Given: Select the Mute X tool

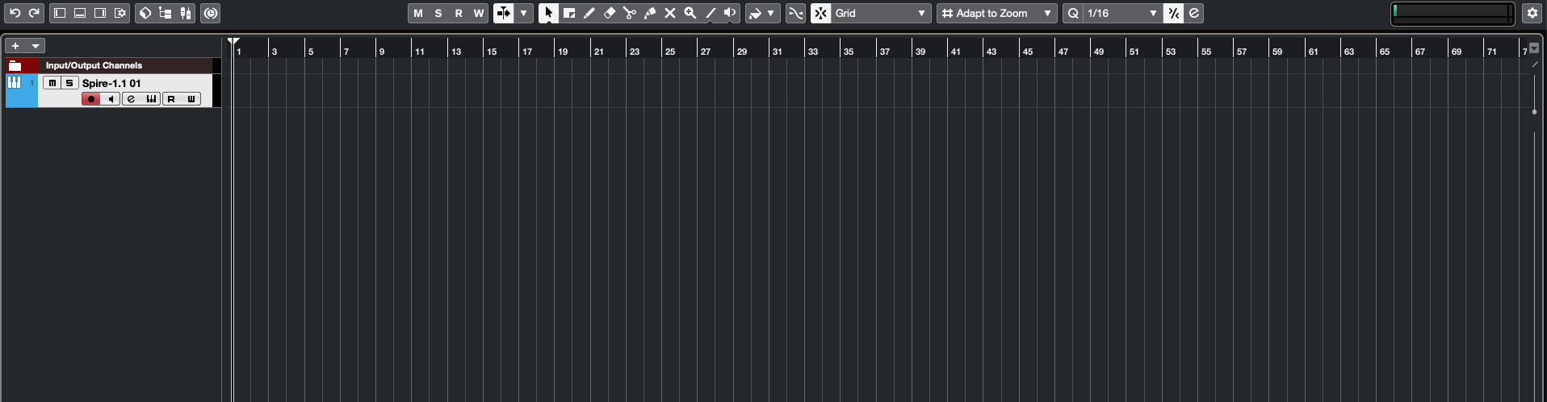Looking at the screenshot, I should click(670, 13).
